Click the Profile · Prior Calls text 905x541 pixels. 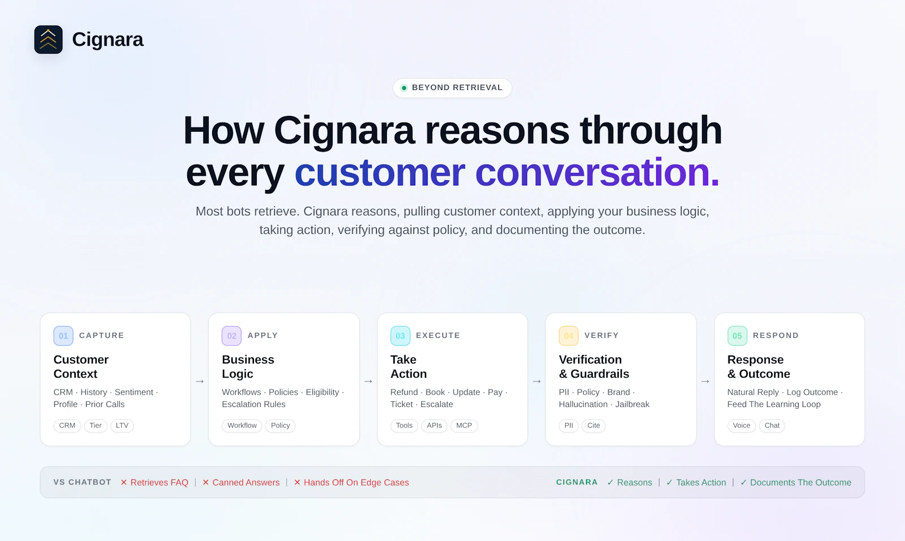coord(89,404)
